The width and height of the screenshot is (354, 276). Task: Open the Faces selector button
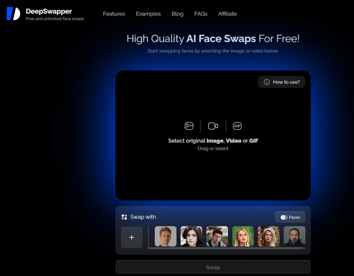290,217
